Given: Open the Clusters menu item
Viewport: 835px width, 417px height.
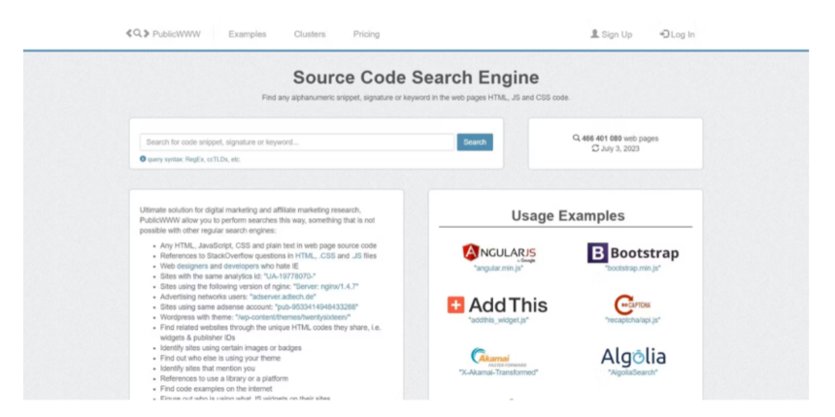Looking at the screenshot, I should 310,34.
